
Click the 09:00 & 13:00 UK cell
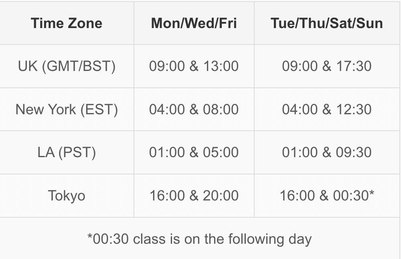(x=194, y=66)
